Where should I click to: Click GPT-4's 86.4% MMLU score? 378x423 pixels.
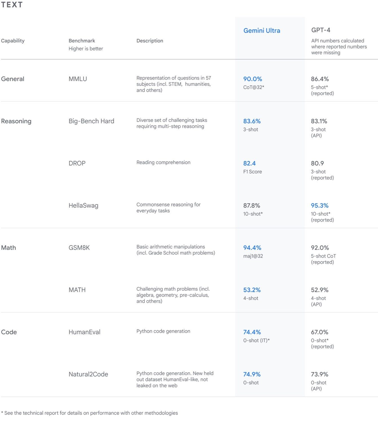pyautogui.click(x=320, y=79)
